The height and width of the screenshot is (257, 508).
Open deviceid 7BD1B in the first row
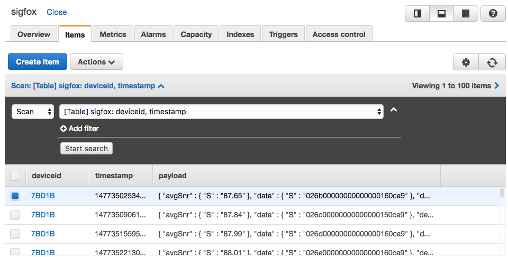coord(43,196)
